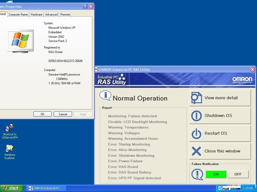The width and height of the screenshot is (257, 192).
Task: Open the Advanced tab in System Properties
Action: click(x=51, y=14)
